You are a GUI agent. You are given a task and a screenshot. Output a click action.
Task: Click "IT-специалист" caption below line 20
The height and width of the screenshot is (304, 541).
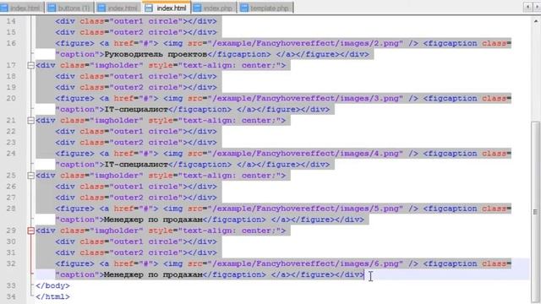tap(136, 110)
